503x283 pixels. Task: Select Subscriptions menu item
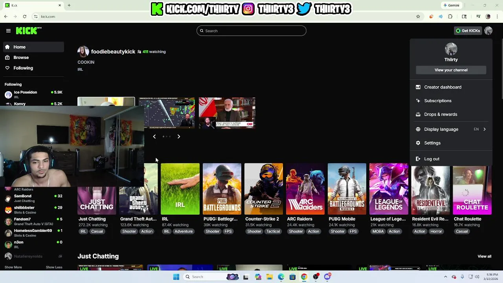[451, 101]
